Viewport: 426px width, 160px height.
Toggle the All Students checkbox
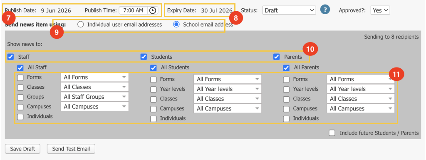click(x=154, y=68)
